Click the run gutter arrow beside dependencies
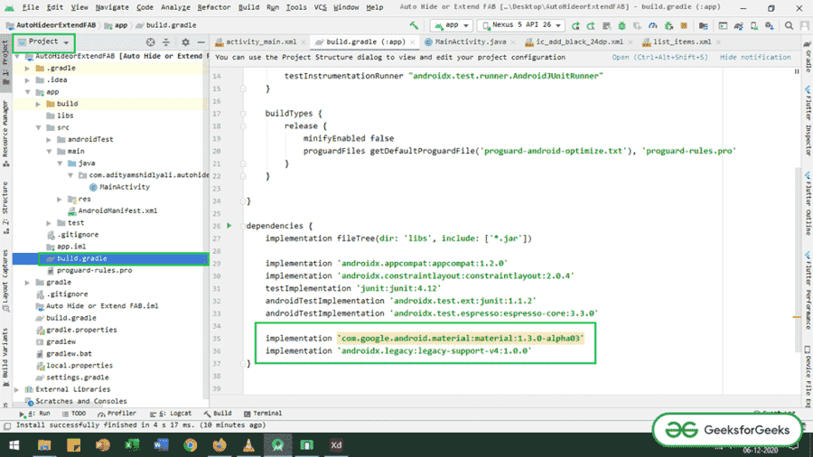The width and height of the screenshot is (813, 457). [x=229, y=226]
